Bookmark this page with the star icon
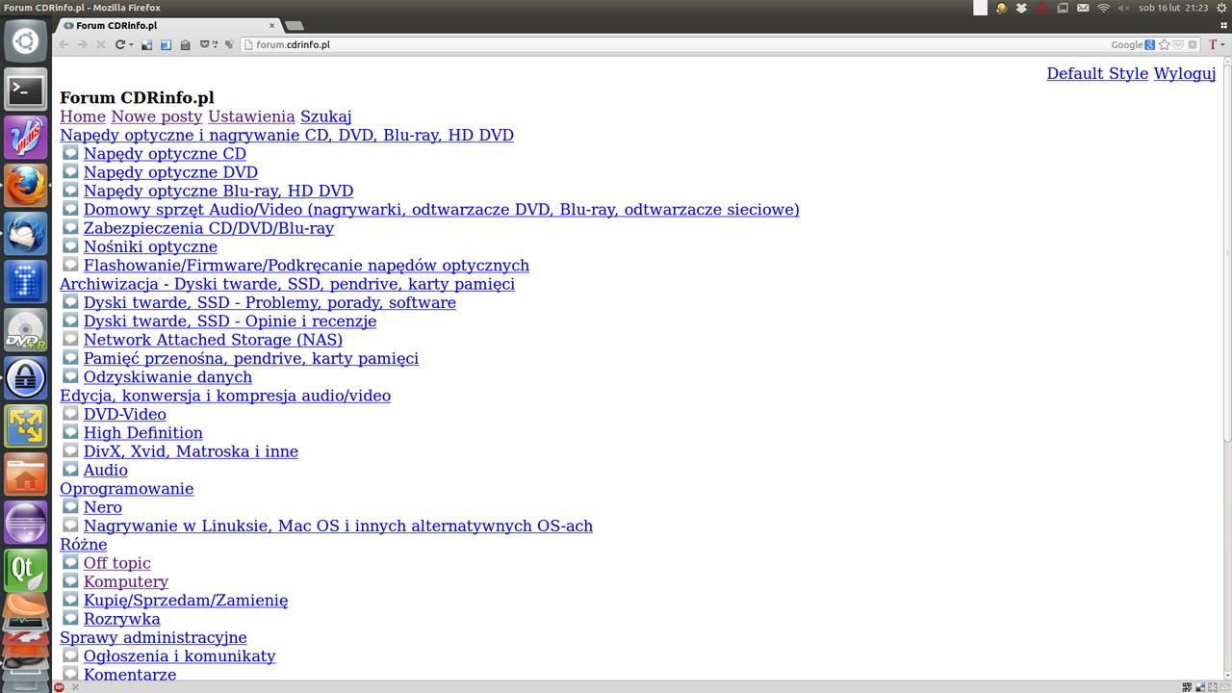The height and width of the screenshot is (693, 1232). click(x=1165, y=44)
